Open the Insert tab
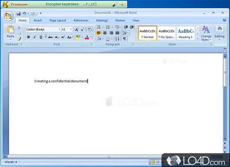 pyautogui.click(x=38, y=20)
